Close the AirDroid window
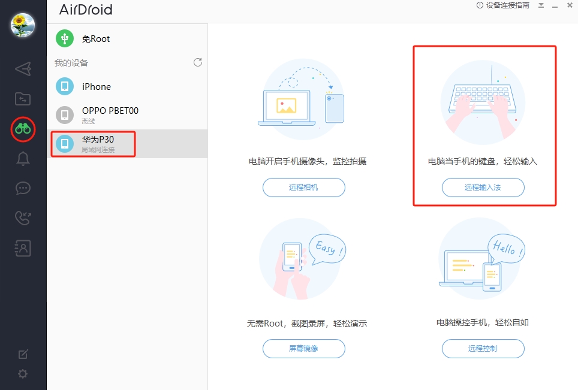The image size is (578, 390). [x=570, y=5]
